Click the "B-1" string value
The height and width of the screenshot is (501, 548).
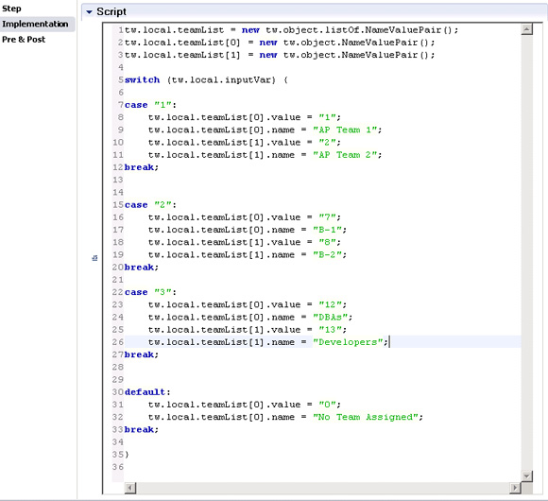(x=327, y=230)
